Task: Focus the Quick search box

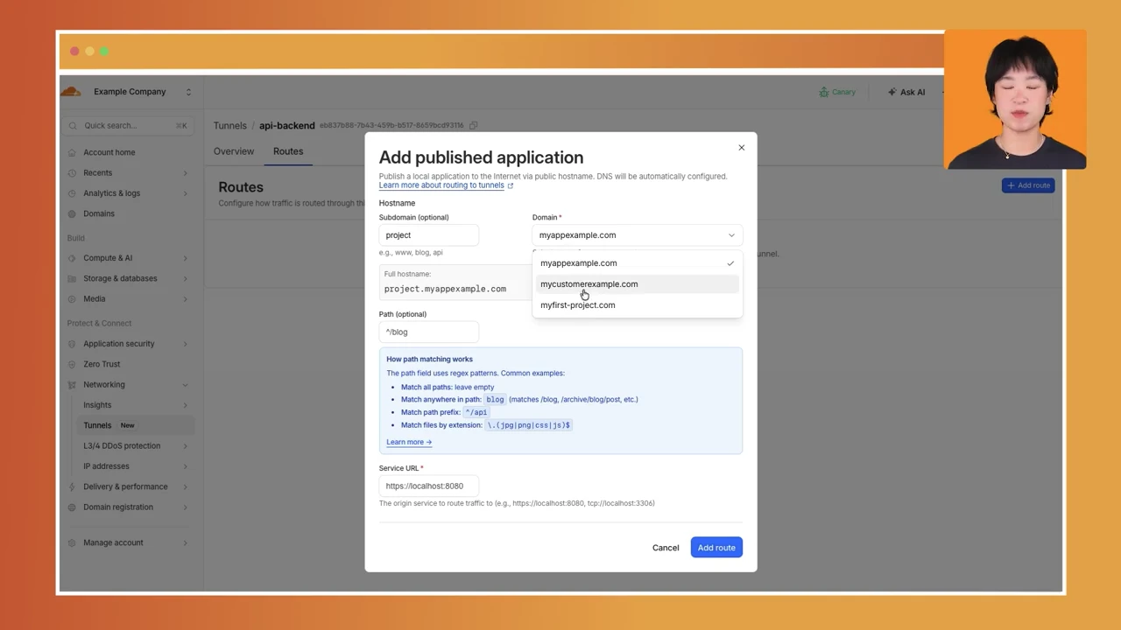Action: click(128, 126)
